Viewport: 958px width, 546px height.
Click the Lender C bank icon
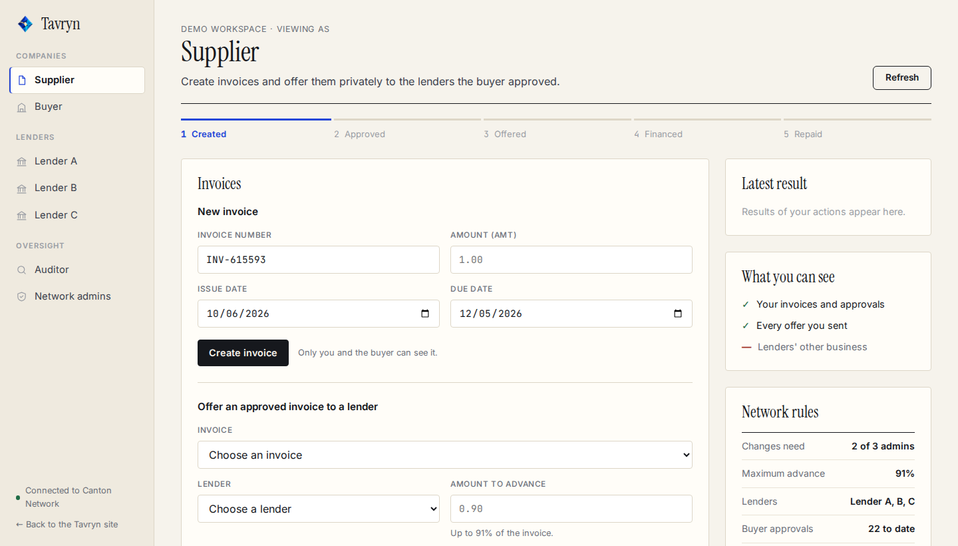[x=22, y=216]
